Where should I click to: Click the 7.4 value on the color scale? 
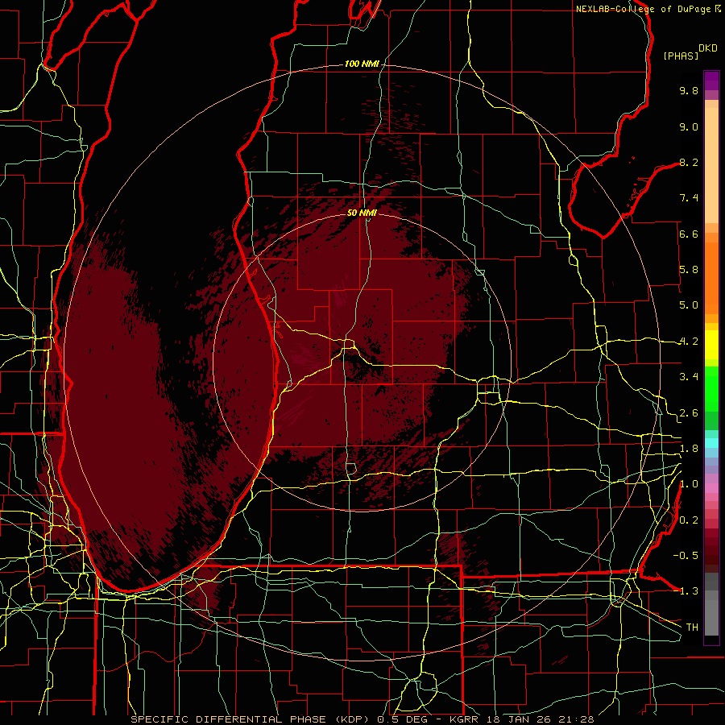689,198
